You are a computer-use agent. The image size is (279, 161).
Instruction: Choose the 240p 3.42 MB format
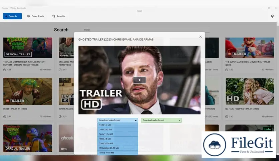coord(117,130)
